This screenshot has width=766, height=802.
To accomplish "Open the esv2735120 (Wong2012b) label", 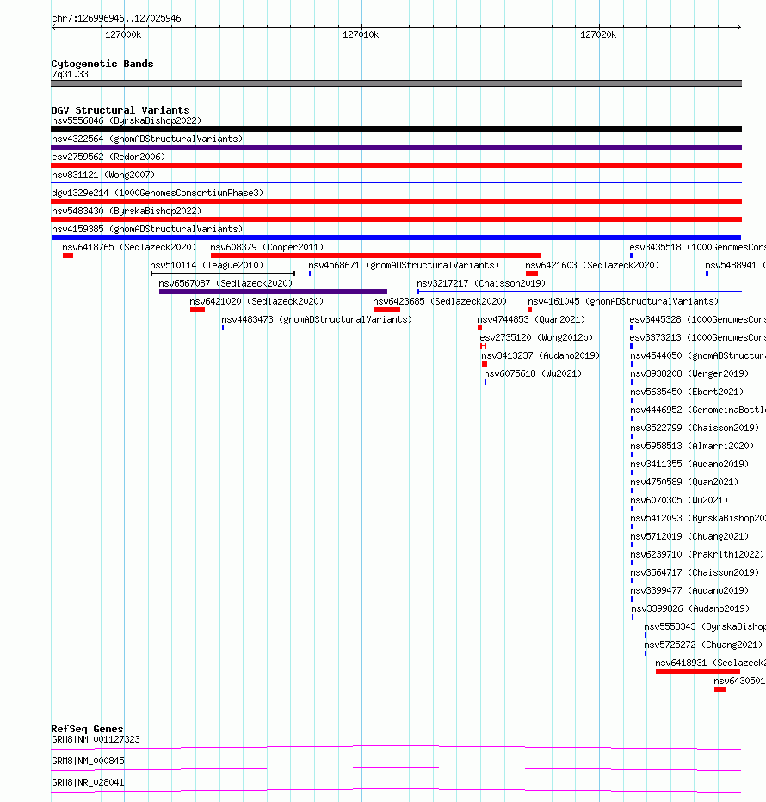I will coord(536,337).
